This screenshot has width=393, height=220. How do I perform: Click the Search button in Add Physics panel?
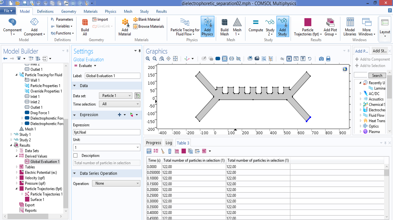[x=377, y=75]
